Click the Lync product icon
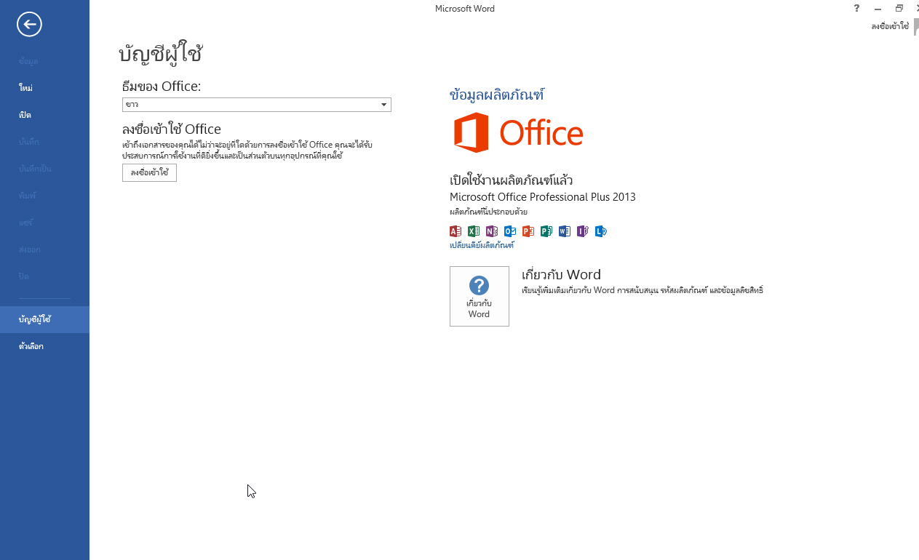Image resolution: width=919 pixels, height=560 pixels. (600, 231)
